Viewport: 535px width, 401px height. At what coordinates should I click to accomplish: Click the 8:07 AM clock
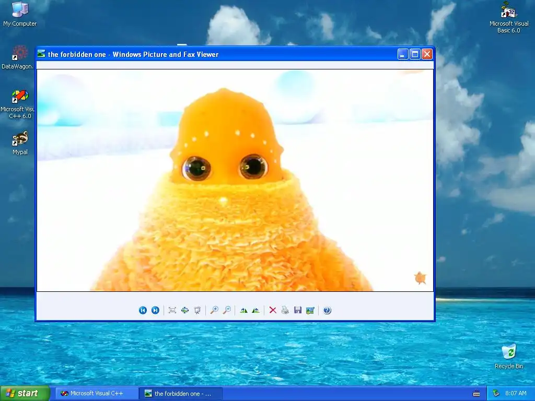pyautogui.click(x=516, y=394)
